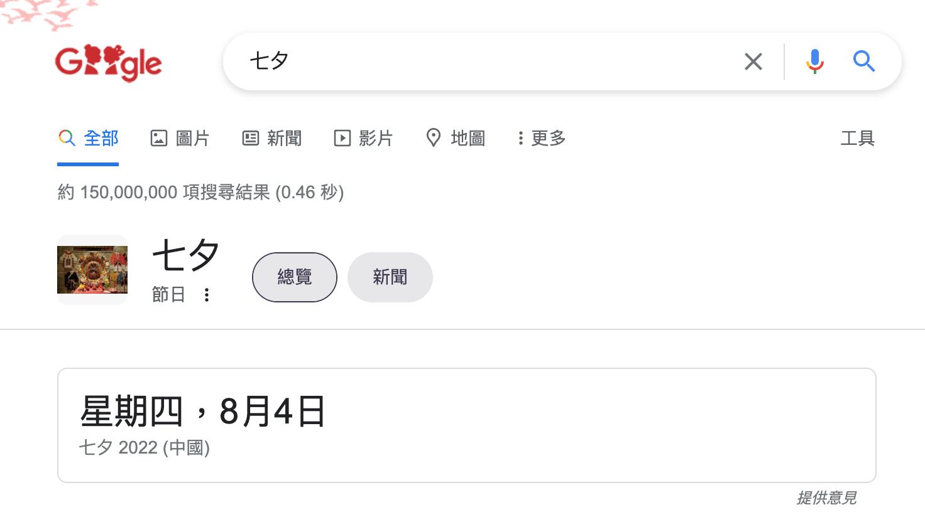This screenshot has height=527, width=925.
Task: Expand the 更多 options menu
Action: click(539, 138)
